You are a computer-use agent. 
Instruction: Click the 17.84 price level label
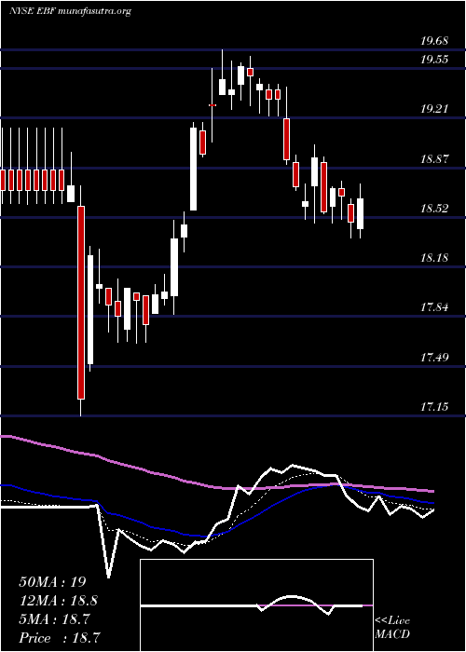434,307
